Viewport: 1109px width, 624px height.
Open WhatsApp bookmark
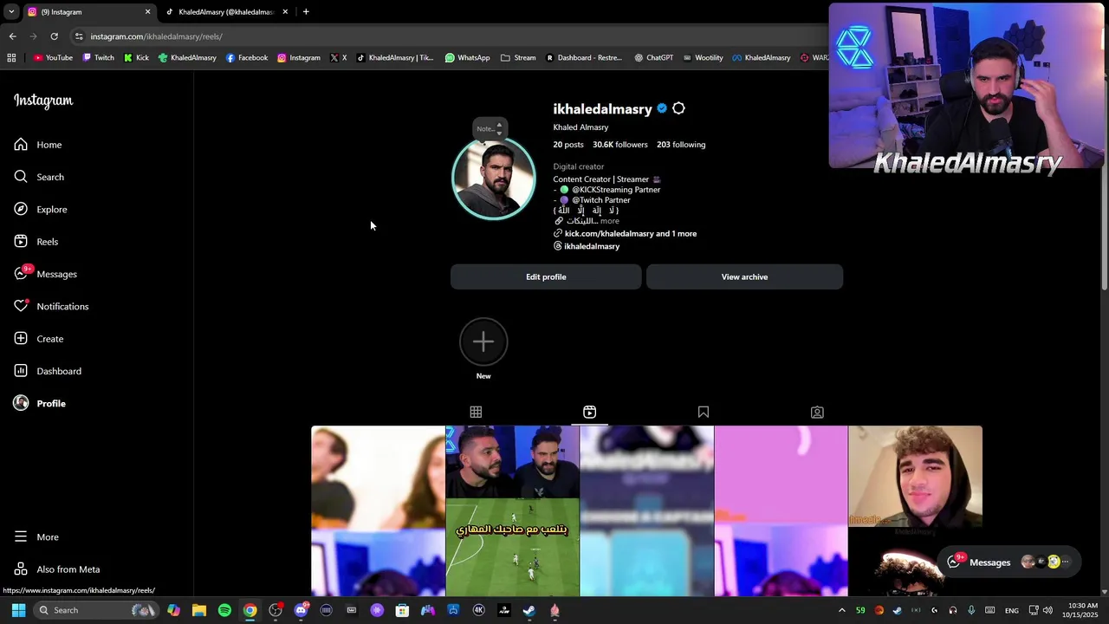pos(468,58)
